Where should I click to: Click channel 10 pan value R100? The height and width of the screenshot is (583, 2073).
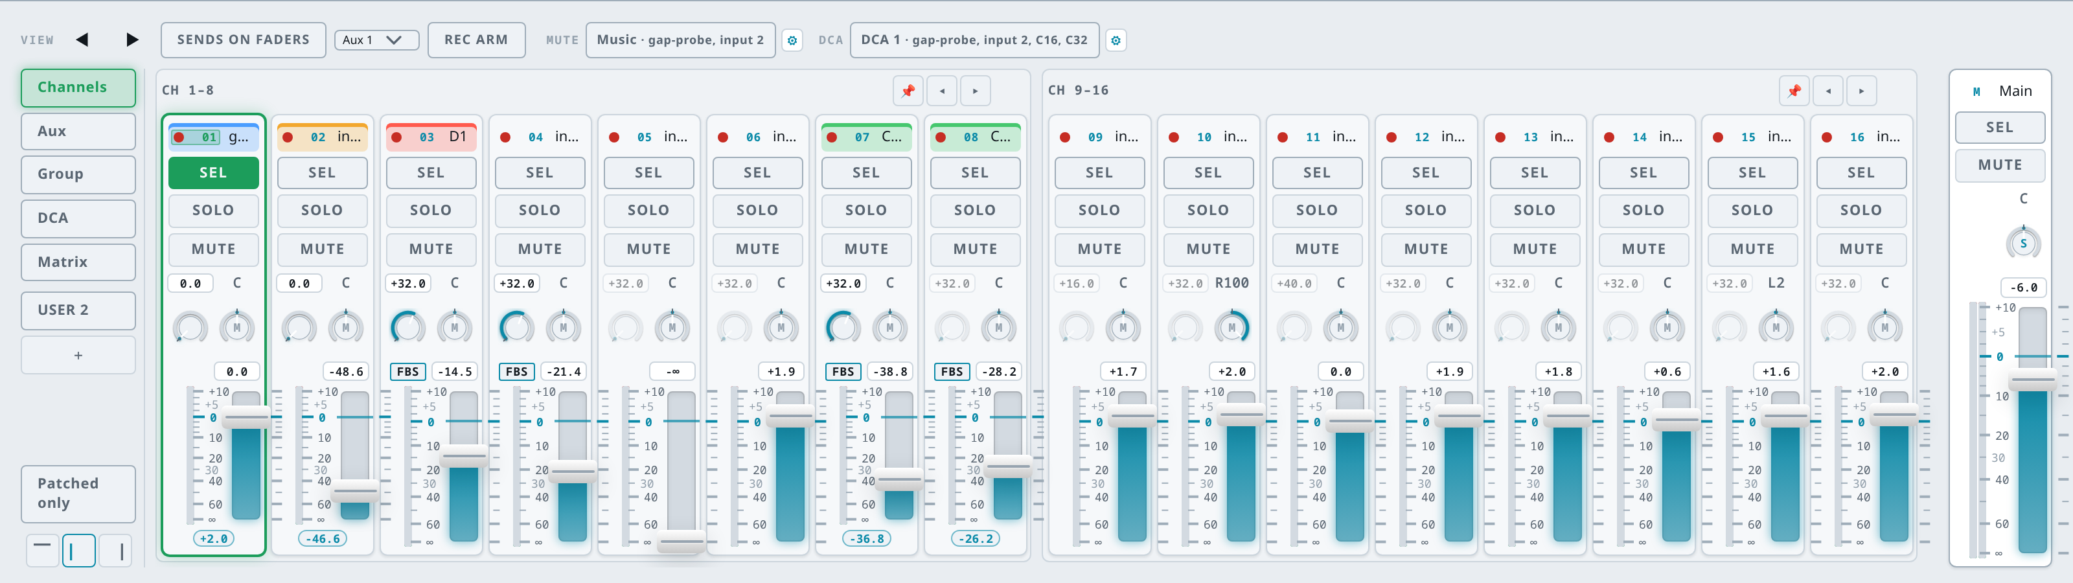tap(1232, 284)
